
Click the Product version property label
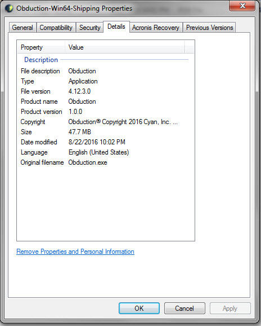pos(41,112)
